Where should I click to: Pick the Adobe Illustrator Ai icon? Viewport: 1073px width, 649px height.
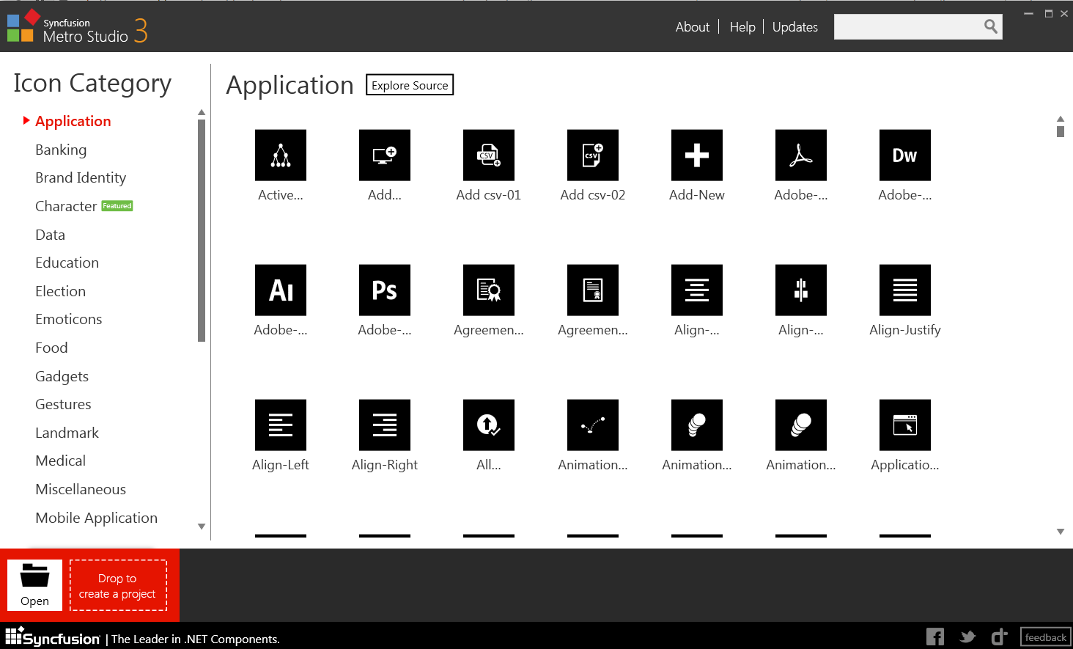(x=281, y=290)
